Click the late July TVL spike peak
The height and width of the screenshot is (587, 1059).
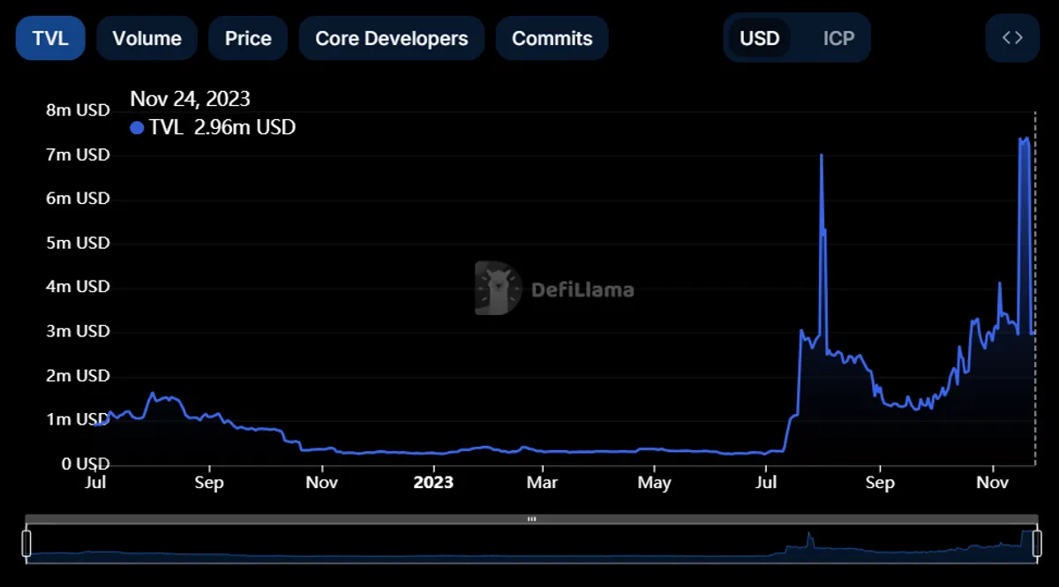822,155
